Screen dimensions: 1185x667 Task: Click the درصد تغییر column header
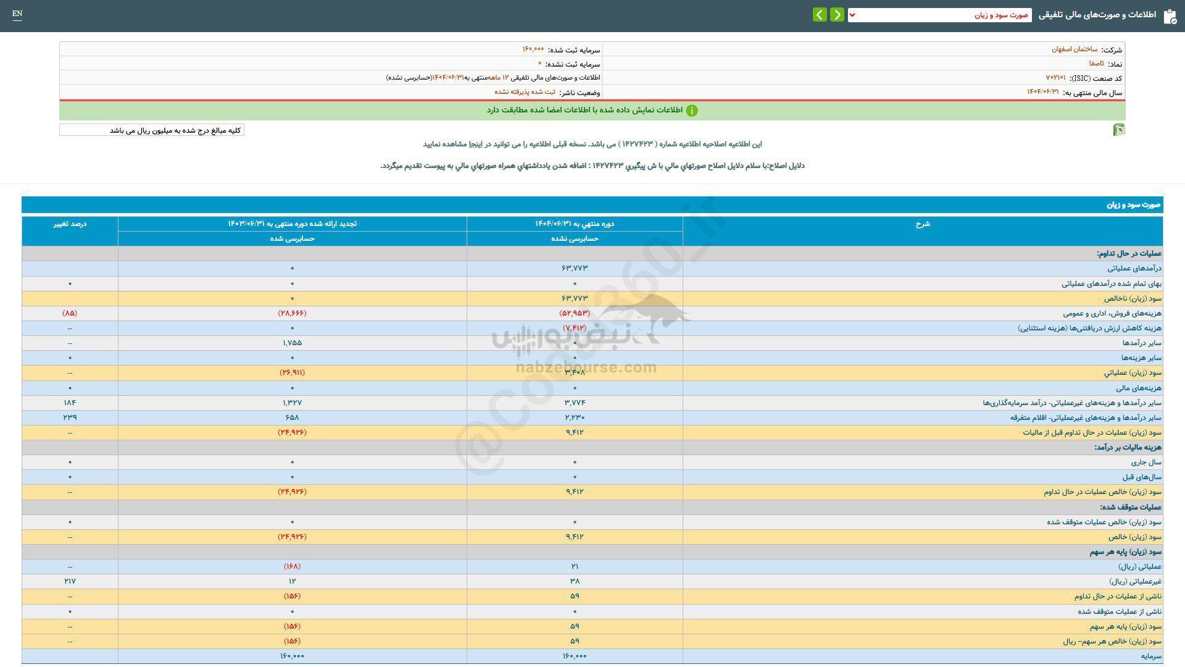[x=70, y=224]
